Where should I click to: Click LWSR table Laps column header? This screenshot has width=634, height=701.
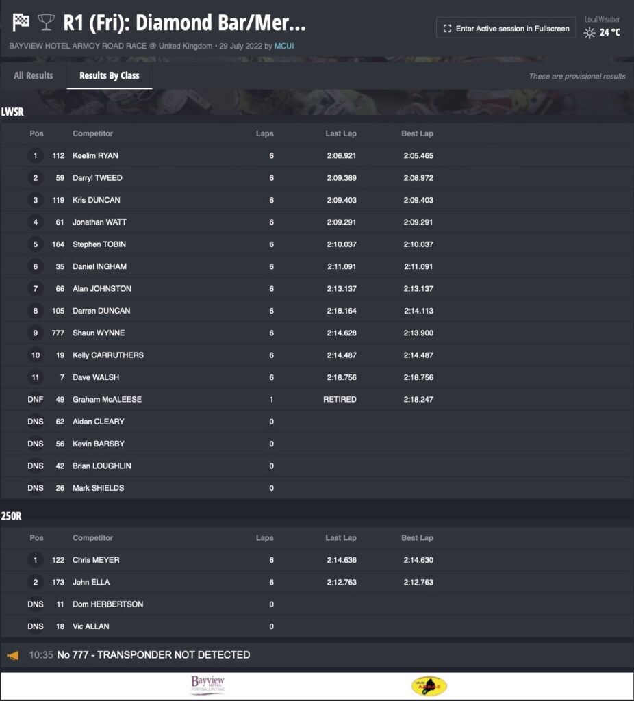[x=265, y=133]
